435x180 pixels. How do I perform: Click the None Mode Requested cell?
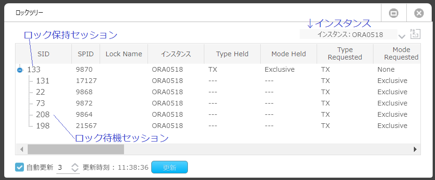click(386, 69)
